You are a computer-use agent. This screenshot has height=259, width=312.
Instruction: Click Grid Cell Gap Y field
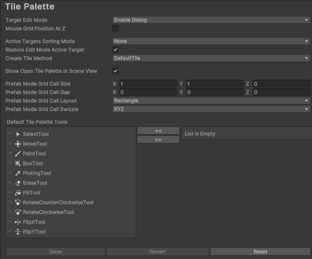pyautogui.click(x=215, y=92)
